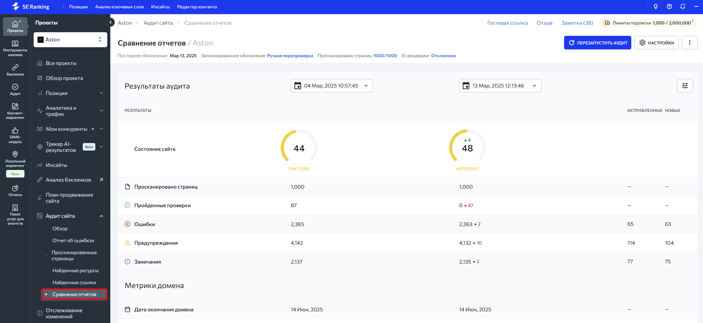Open the Позиции top menu
703x323 pixels.
(78, 7)
